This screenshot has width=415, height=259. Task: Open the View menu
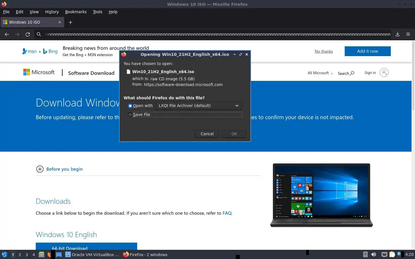(x=34, y=12)
